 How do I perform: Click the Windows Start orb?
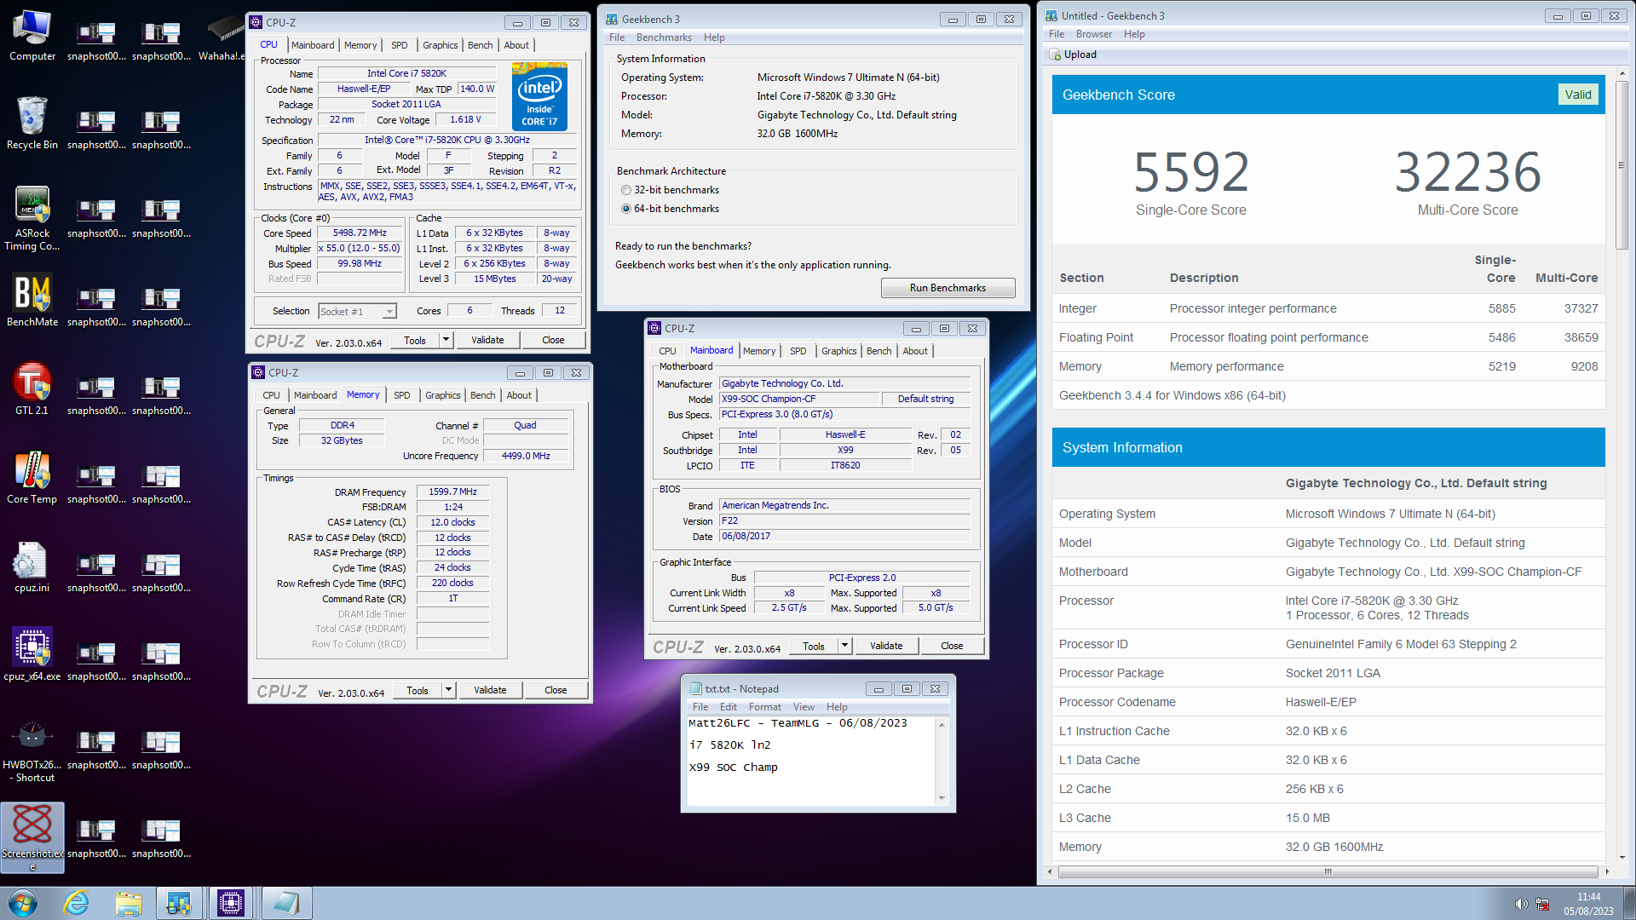[x=23, y=903]
